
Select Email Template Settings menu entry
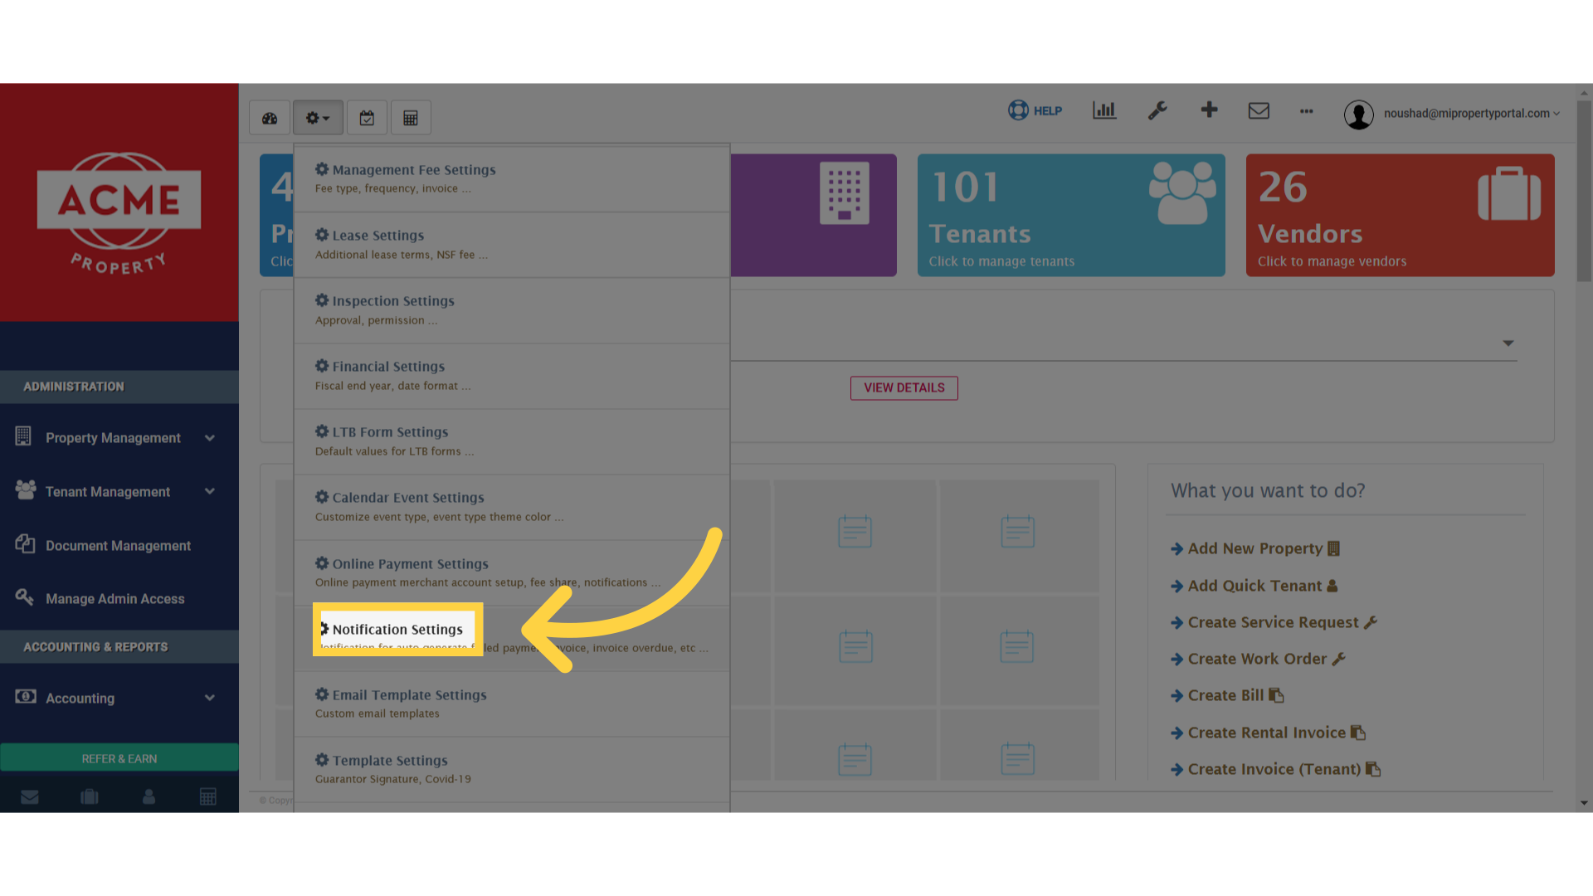click(x=512, y=704)
